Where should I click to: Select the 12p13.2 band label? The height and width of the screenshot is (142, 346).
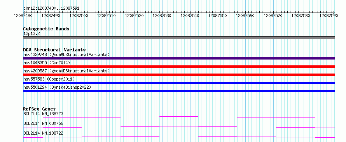pyautogui.click(x=31, y=34)
